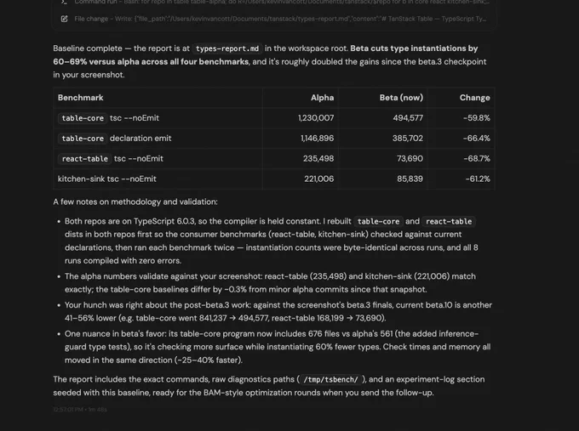Screen dimensions: 579x431
Task: Click the /tmp/tsbench/ path code chip
Action: [331, 379]
